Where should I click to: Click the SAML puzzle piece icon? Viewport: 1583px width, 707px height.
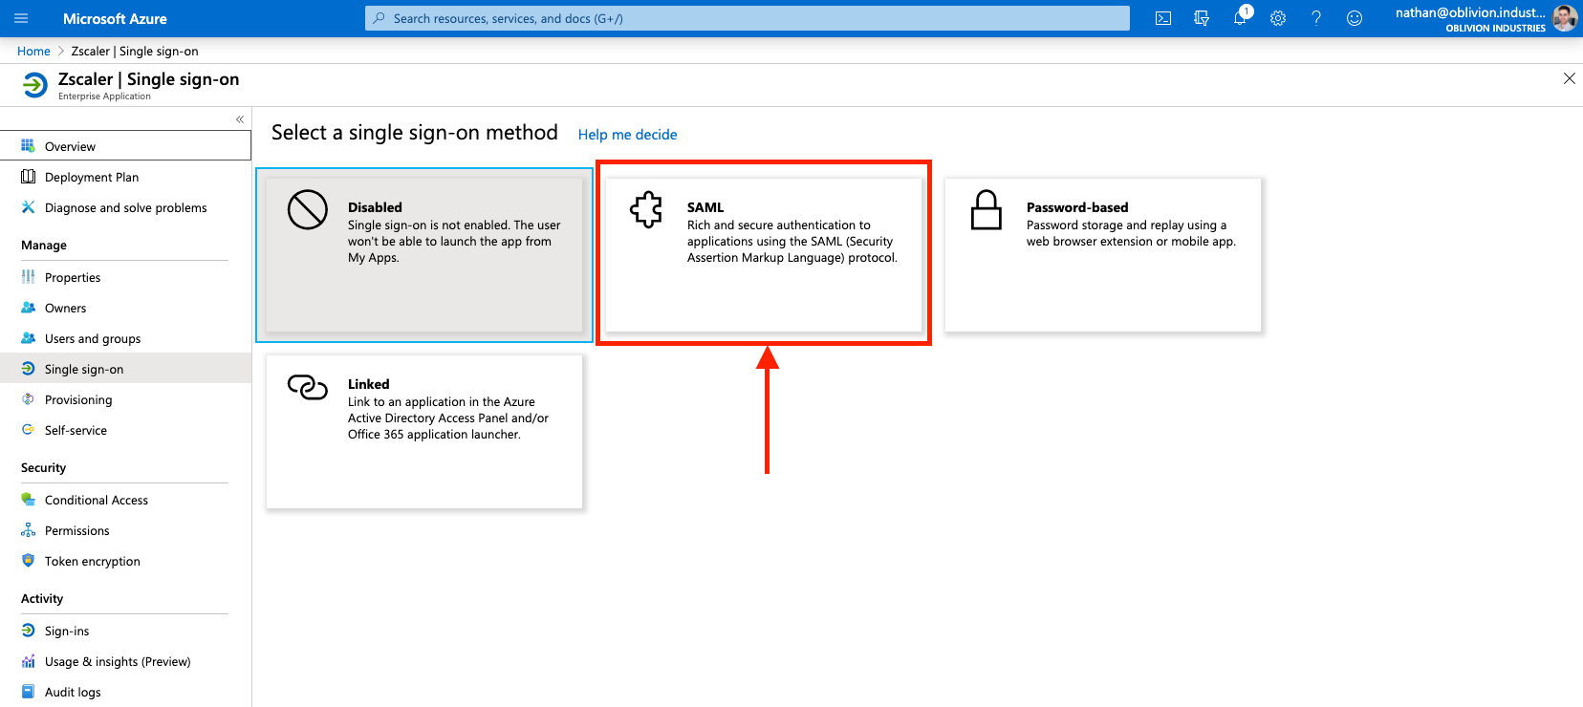(646, 209)
